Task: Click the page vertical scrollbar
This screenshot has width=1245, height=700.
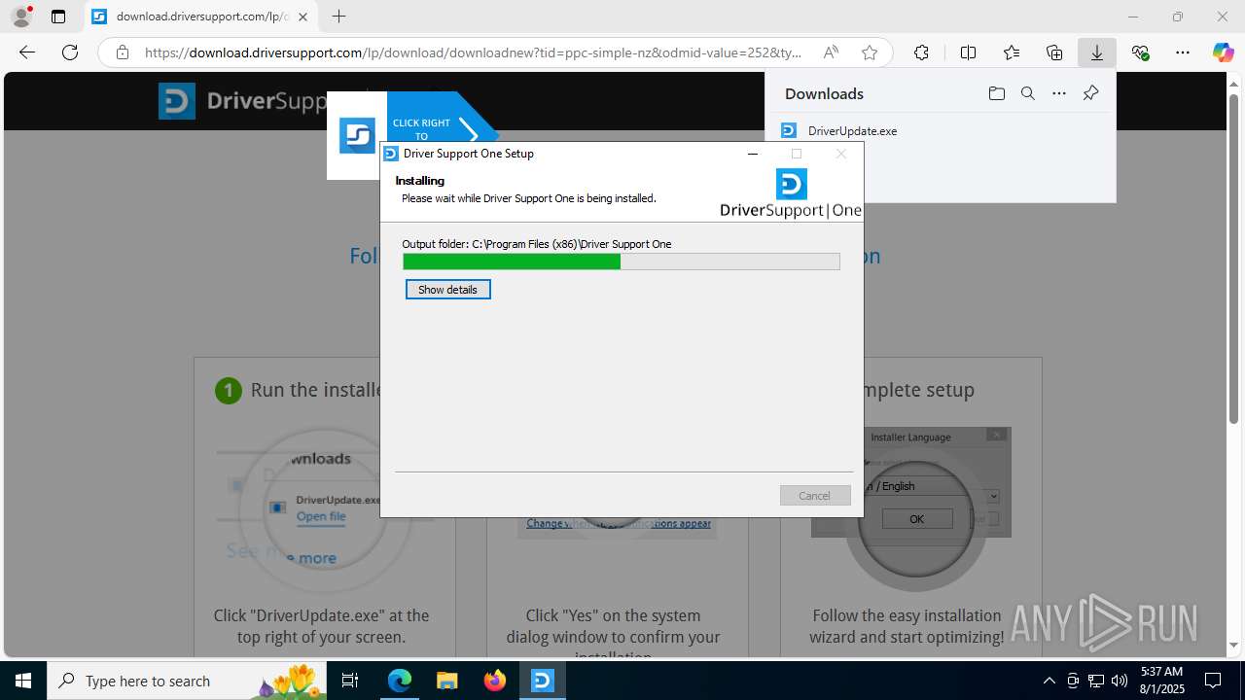Action: [1234, 258]
